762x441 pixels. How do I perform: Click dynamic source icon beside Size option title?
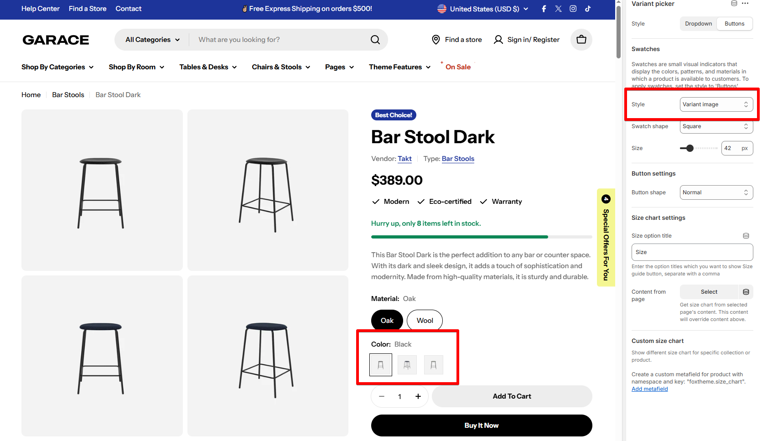[x=746, y=236]
